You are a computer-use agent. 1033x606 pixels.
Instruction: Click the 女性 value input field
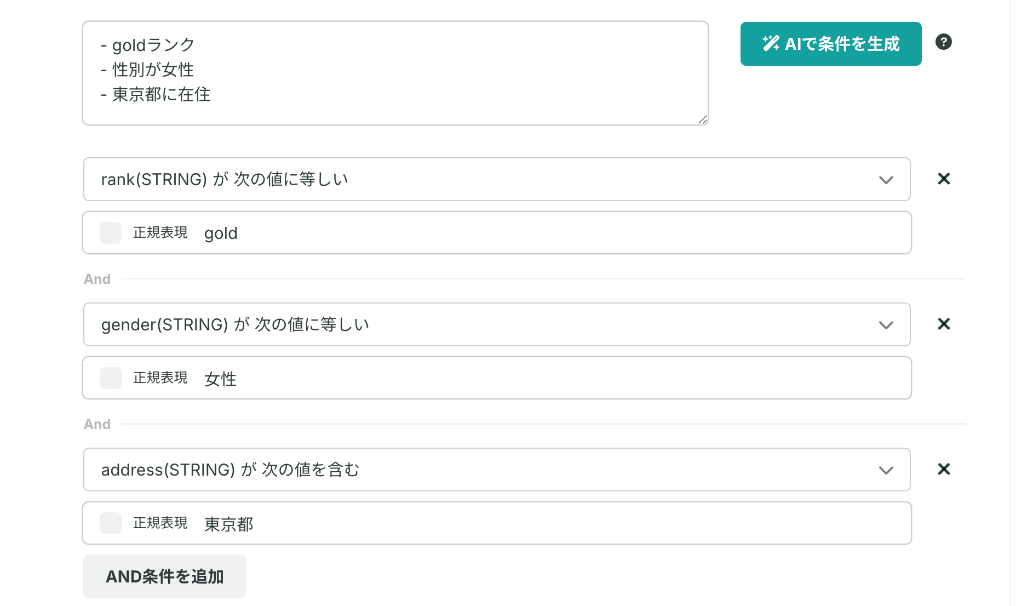click(x=548, y=378)
